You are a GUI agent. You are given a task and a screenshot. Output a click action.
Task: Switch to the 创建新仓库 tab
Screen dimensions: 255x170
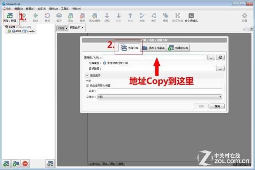point(178,48)
